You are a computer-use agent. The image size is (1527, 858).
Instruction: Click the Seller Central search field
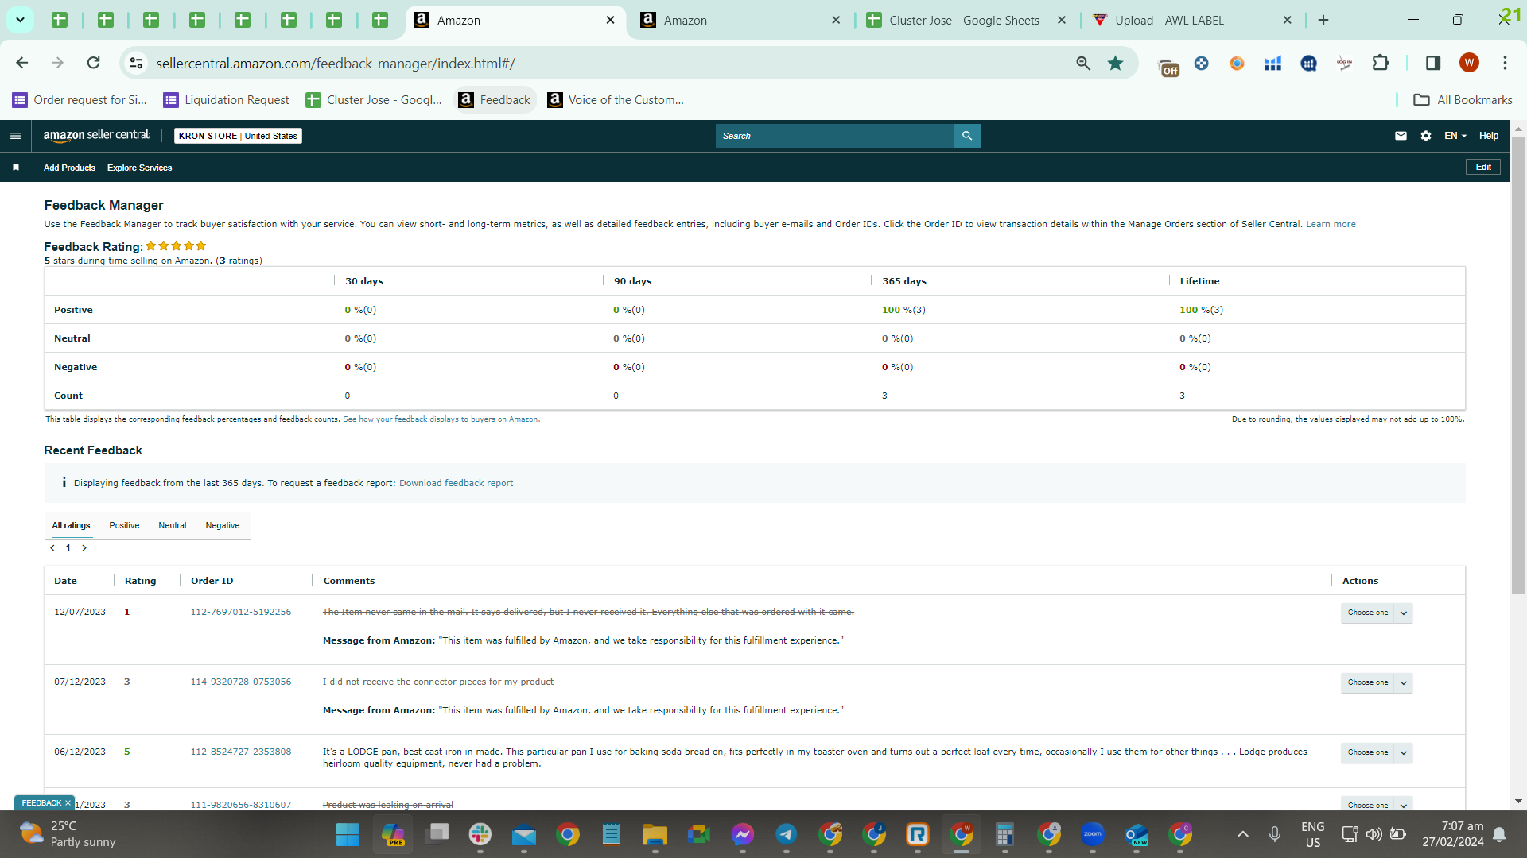click(x=834, y=136)
